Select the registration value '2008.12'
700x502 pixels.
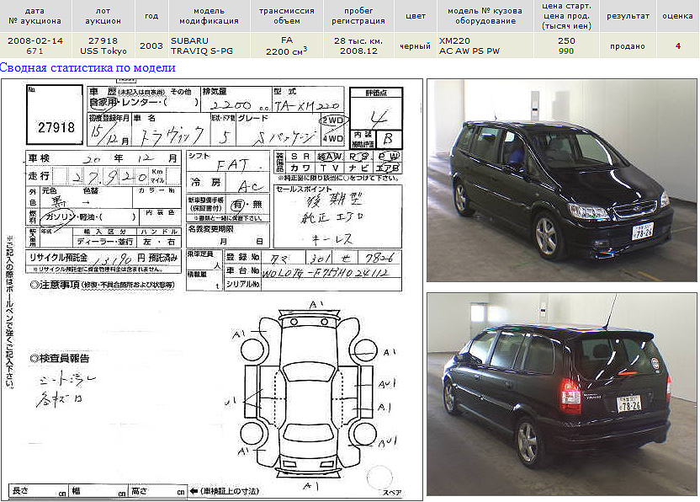click(358, 51)
